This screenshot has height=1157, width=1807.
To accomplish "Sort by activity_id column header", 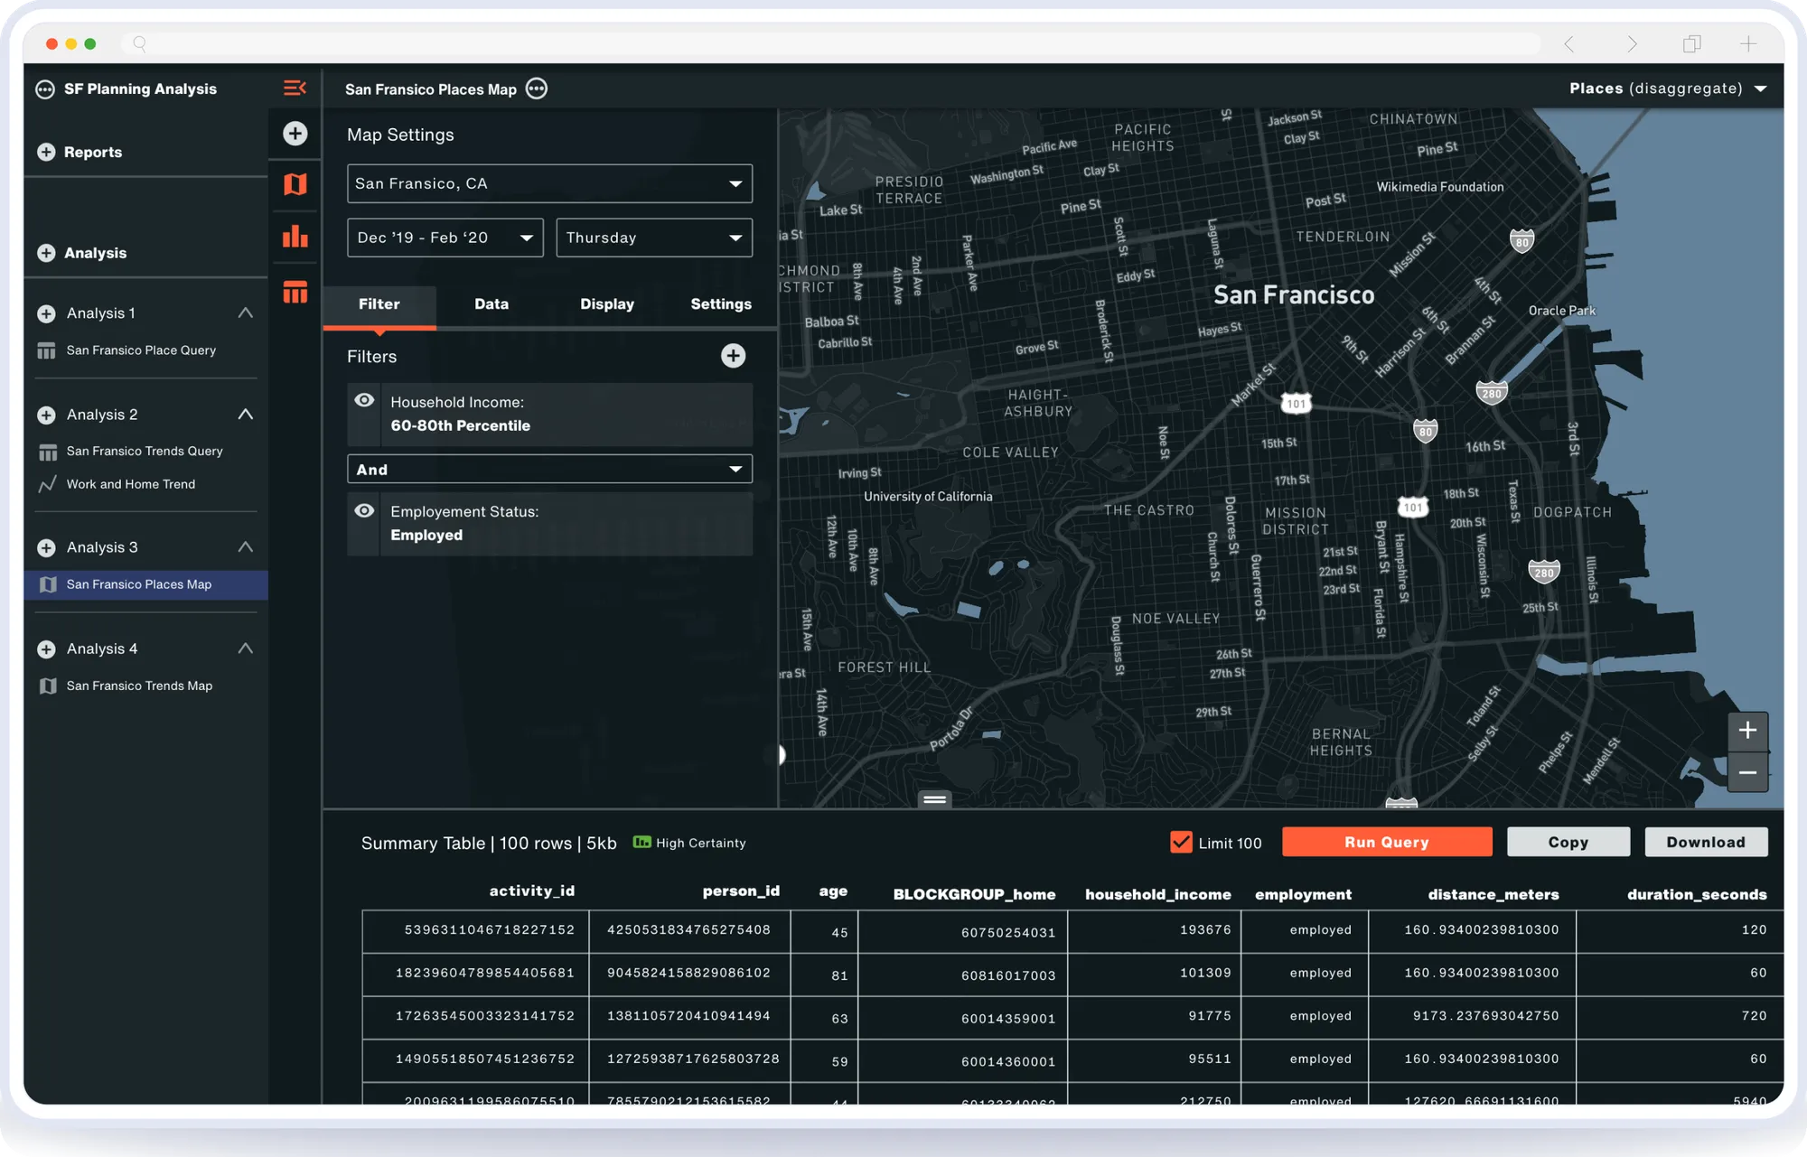I will pos(531,891).
